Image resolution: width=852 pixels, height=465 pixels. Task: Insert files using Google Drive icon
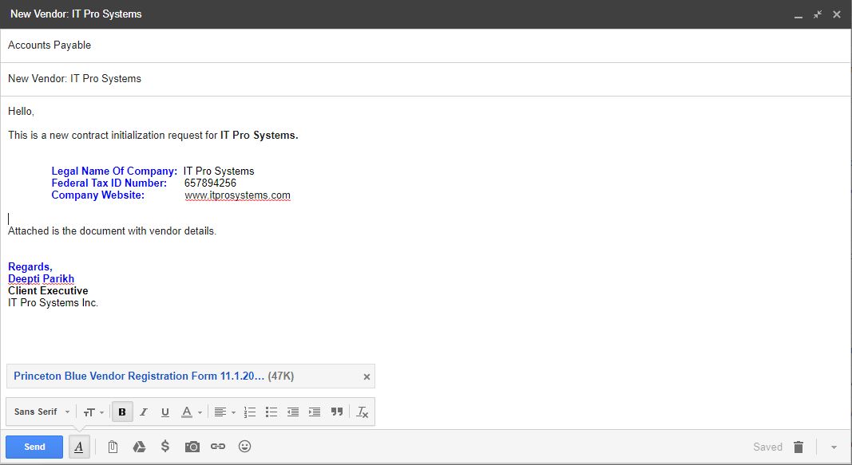point(139,447)
